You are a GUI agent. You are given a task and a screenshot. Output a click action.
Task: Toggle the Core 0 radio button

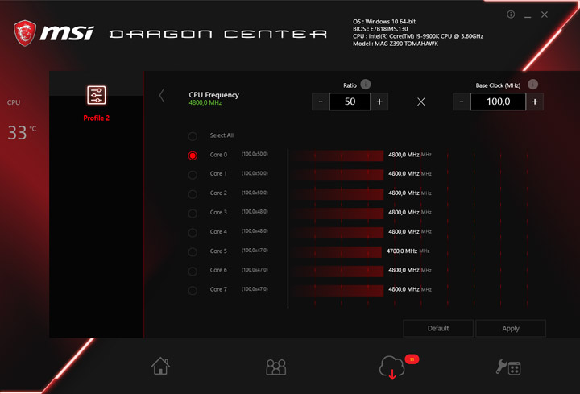click(x=193, y=156)
